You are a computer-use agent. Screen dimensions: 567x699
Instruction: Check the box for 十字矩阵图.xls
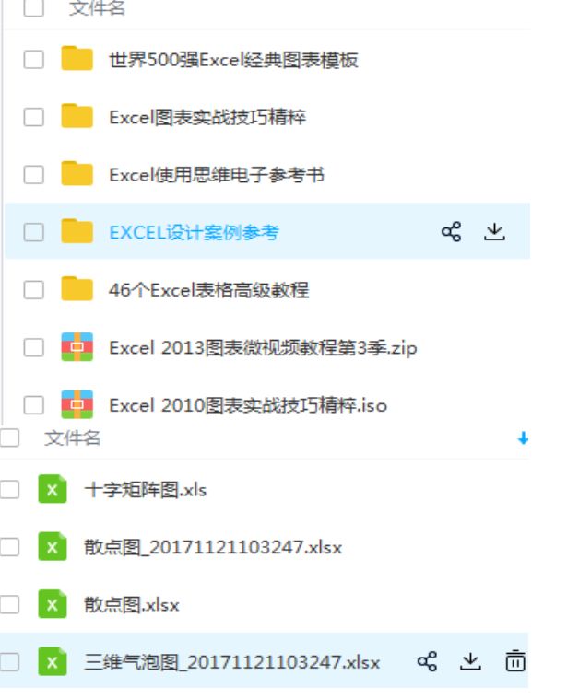(x=9, y=489)
